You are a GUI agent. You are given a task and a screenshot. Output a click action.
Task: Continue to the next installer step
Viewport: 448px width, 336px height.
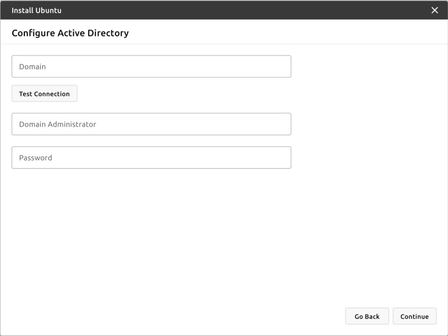point(414,316)
